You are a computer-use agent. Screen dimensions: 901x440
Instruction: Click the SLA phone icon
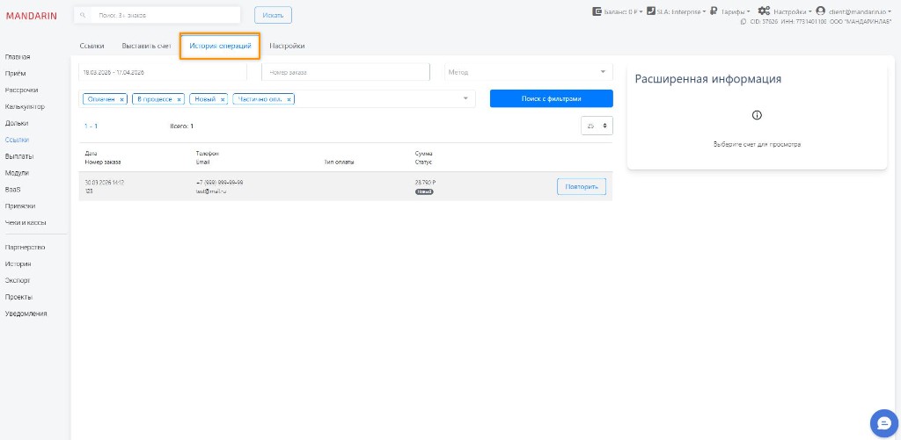click(x=650, y=11)
